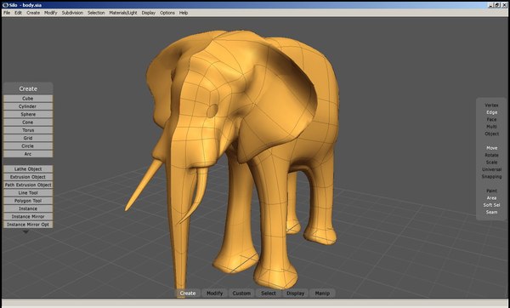Open the Materials/Light menu
Screen dimensions: 510x308
coord(123,13)
